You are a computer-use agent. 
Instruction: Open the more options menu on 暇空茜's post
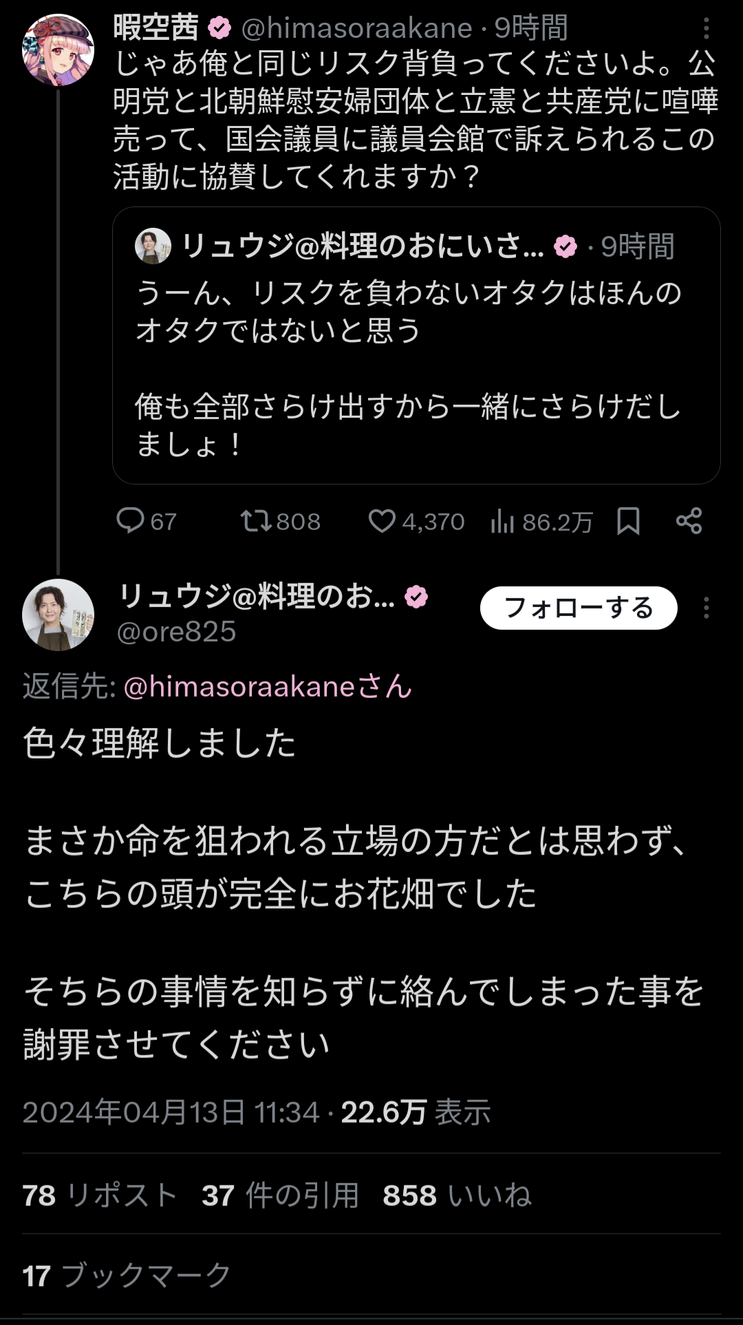click(x=706, y=28)
